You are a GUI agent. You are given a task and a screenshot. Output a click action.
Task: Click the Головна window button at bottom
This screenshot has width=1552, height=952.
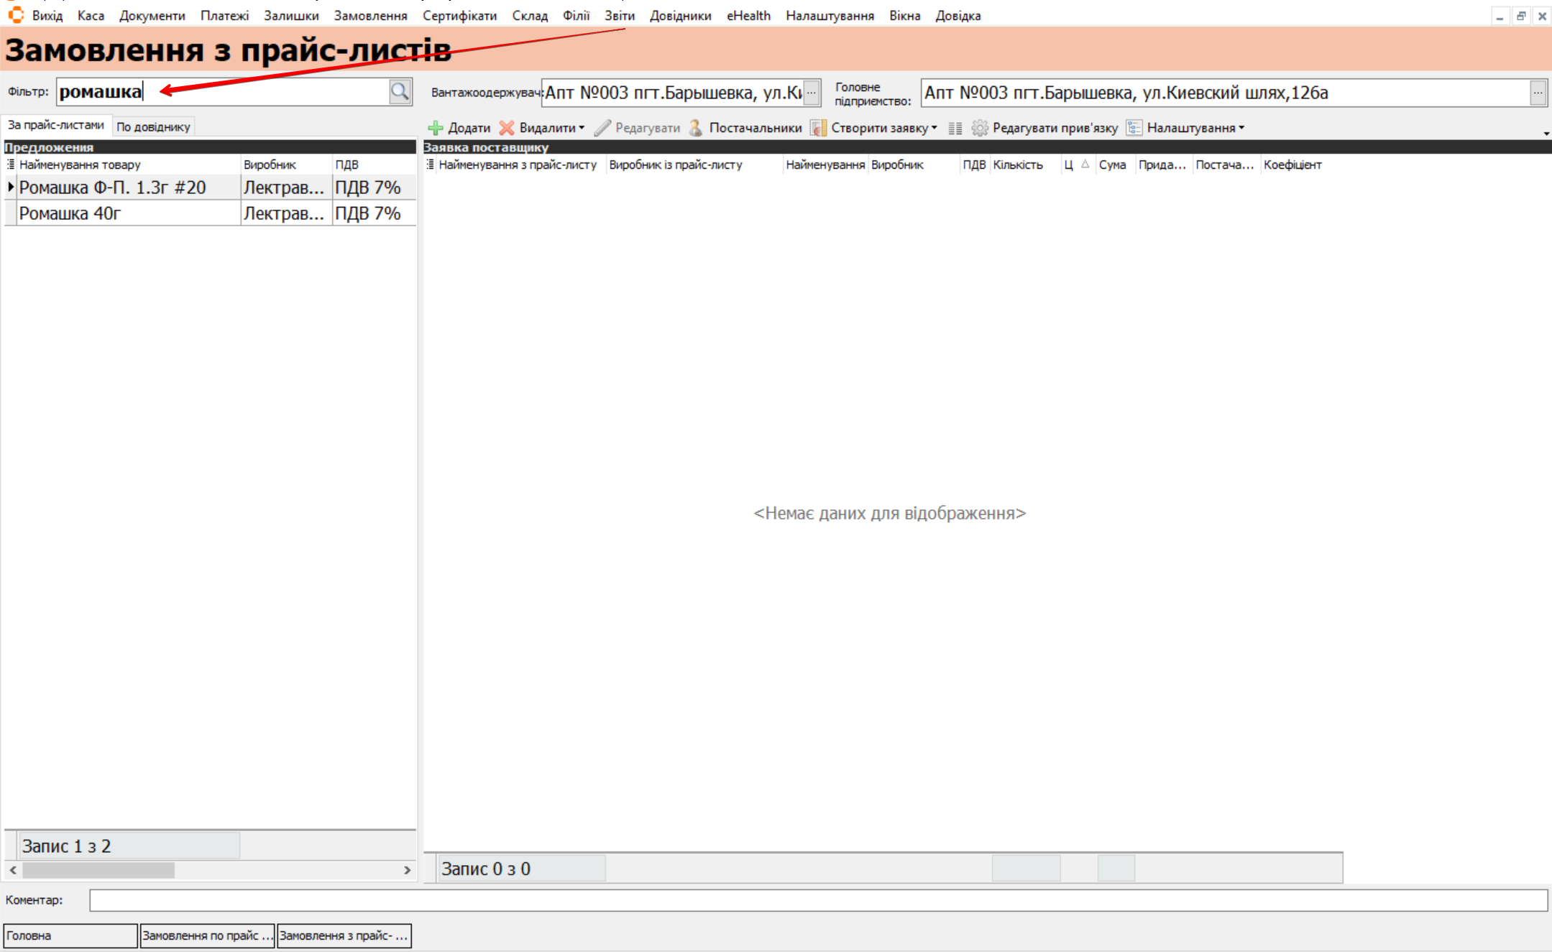(70, 935)
